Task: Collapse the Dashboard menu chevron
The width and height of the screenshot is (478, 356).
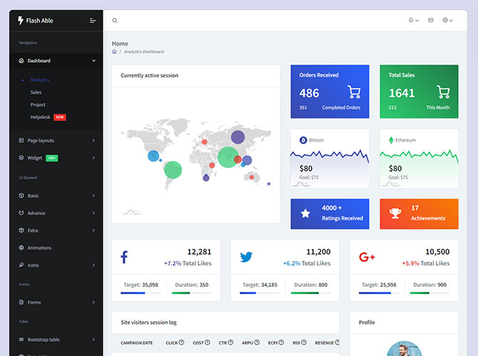Action: click(x=93, y=61)
